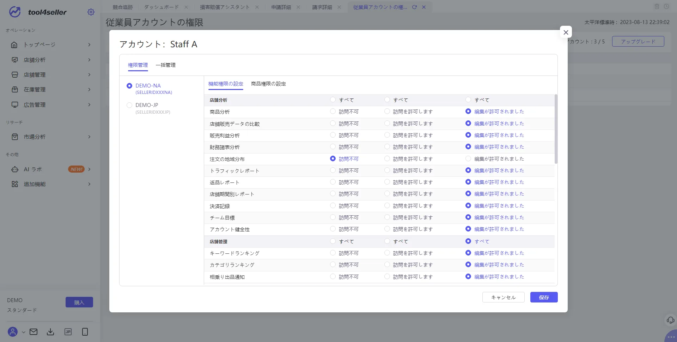
Task: Click the 店舗分析 chart icon
Action: point(15,60)
